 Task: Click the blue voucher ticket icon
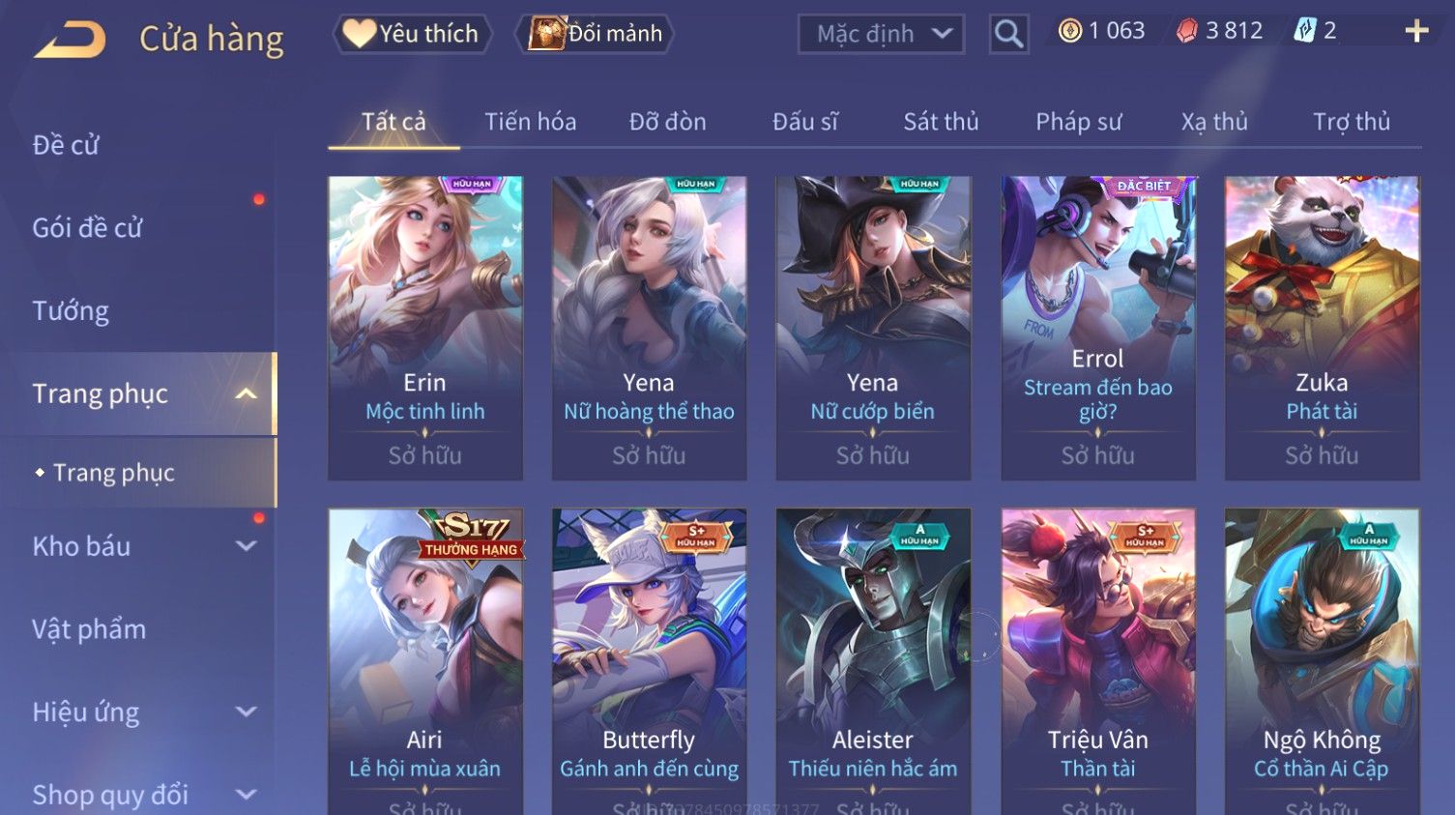1305,31
